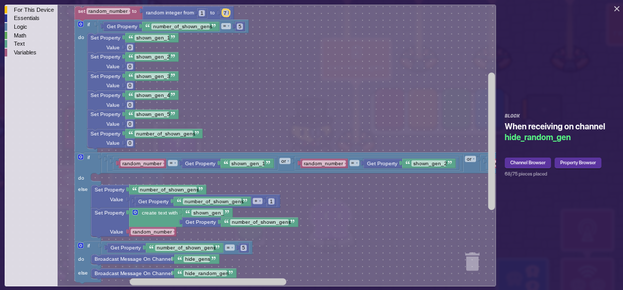Open the '+' arithmetic operator dropdown
623x290 pixels.
[x=258, y=201]
